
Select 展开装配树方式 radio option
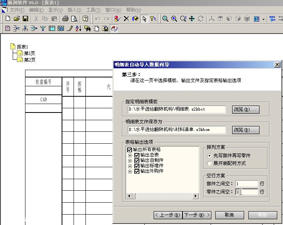pyautogui.click(x=209, y=163)
